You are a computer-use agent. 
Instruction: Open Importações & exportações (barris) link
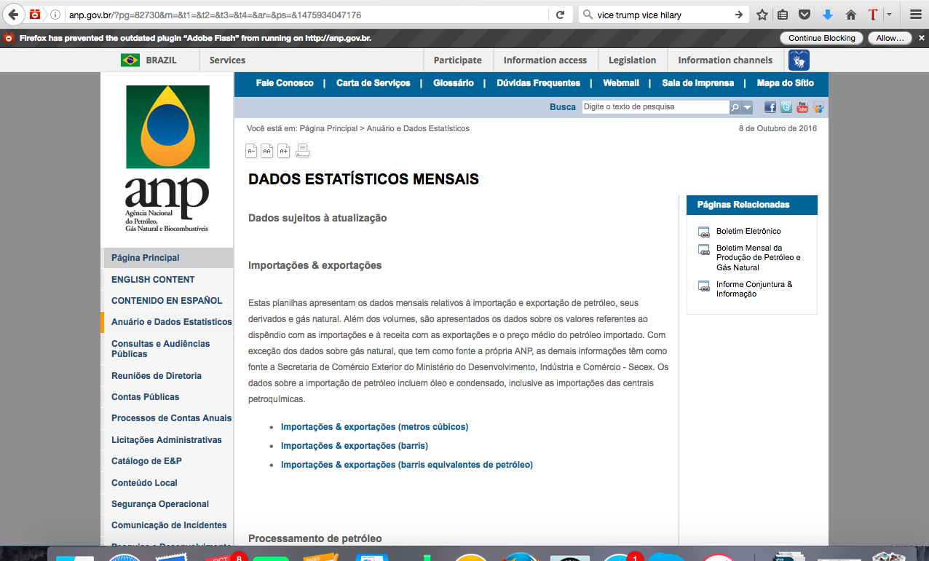[355, 446]
